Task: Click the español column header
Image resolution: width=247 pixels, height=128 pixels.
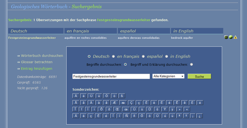Action: 144,31
